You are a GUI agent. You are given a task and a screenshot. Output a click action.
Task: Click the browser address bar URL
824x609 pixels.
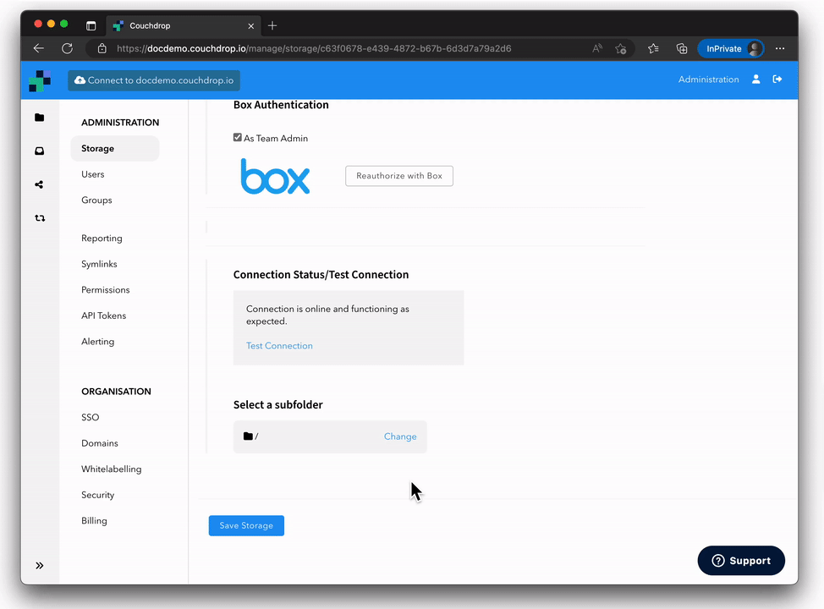[x=314, y=48]
